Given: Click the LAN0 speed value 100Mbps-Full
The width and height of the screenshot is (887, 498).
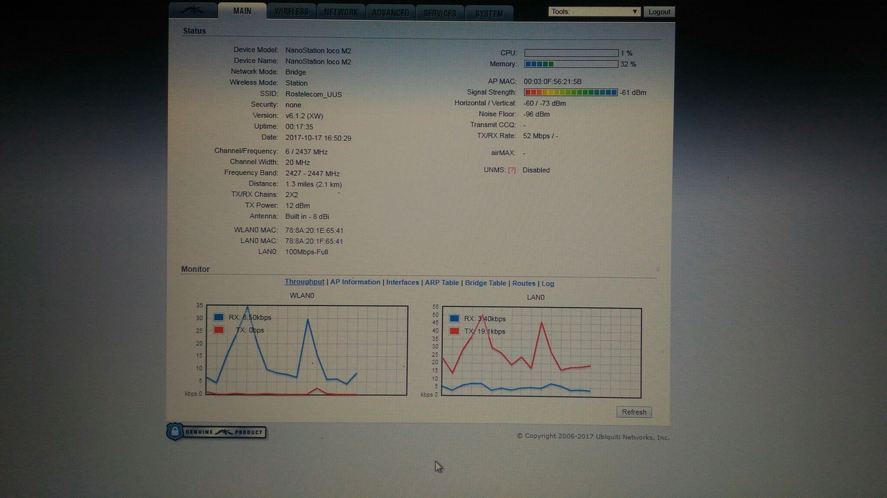Looking at the screenshot, I should [x=306, y=252].
